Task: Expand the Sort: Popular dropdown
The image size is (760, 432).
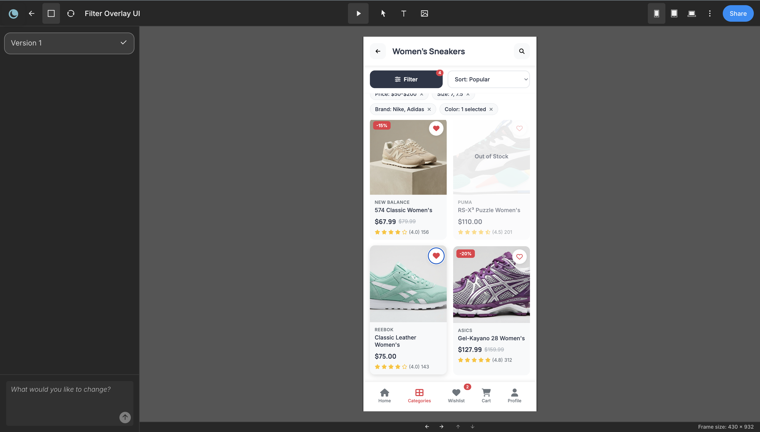Action: coord(489,79)
